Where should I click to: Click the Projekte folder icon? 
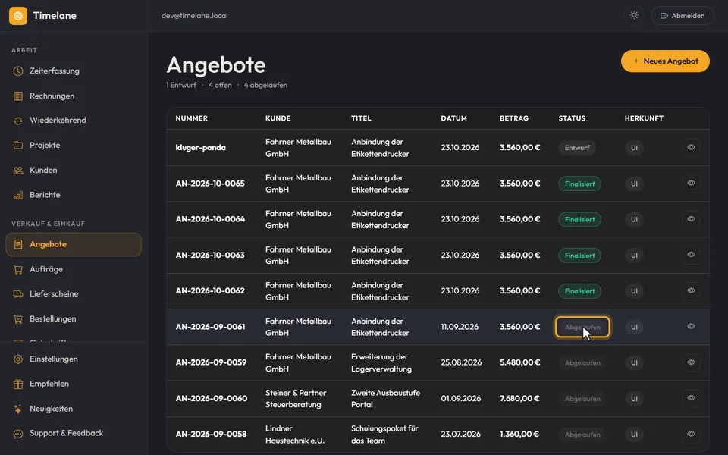18,146
